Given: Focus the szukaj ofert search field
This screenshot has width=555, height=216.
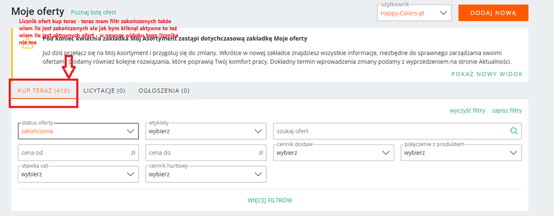Looking at the screenshot, I should click(398, 131).
